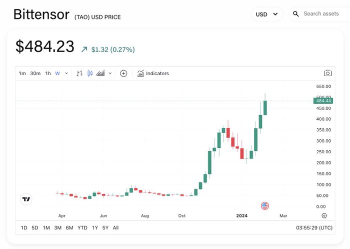Viewport: 350px width, 249px height.
Task: Switch to bars chart style icon
Action: 79,73
